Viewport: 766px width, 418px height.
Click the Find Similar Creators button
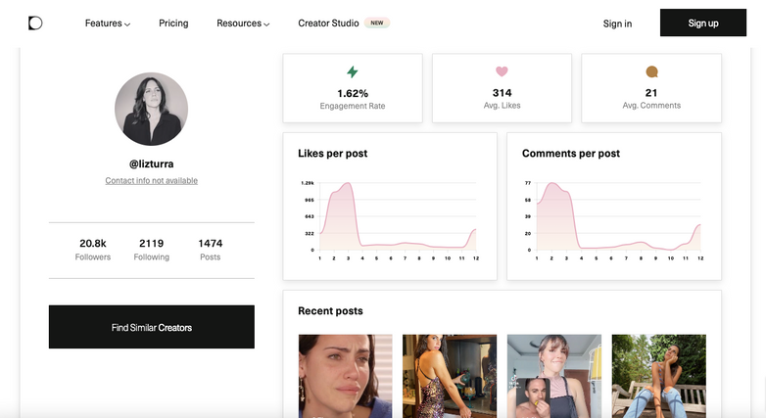pyautogui.click(x=152, y=327)
